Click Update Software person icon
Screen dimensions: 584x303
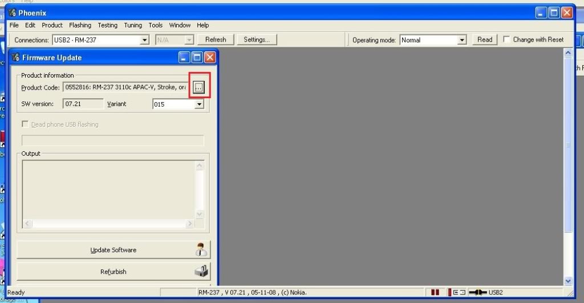coord(201,249)
